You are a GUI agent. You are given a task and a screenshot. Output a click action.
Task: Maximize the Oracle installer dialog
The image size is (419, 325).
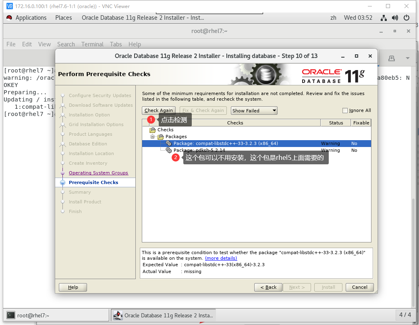point(357,56)
